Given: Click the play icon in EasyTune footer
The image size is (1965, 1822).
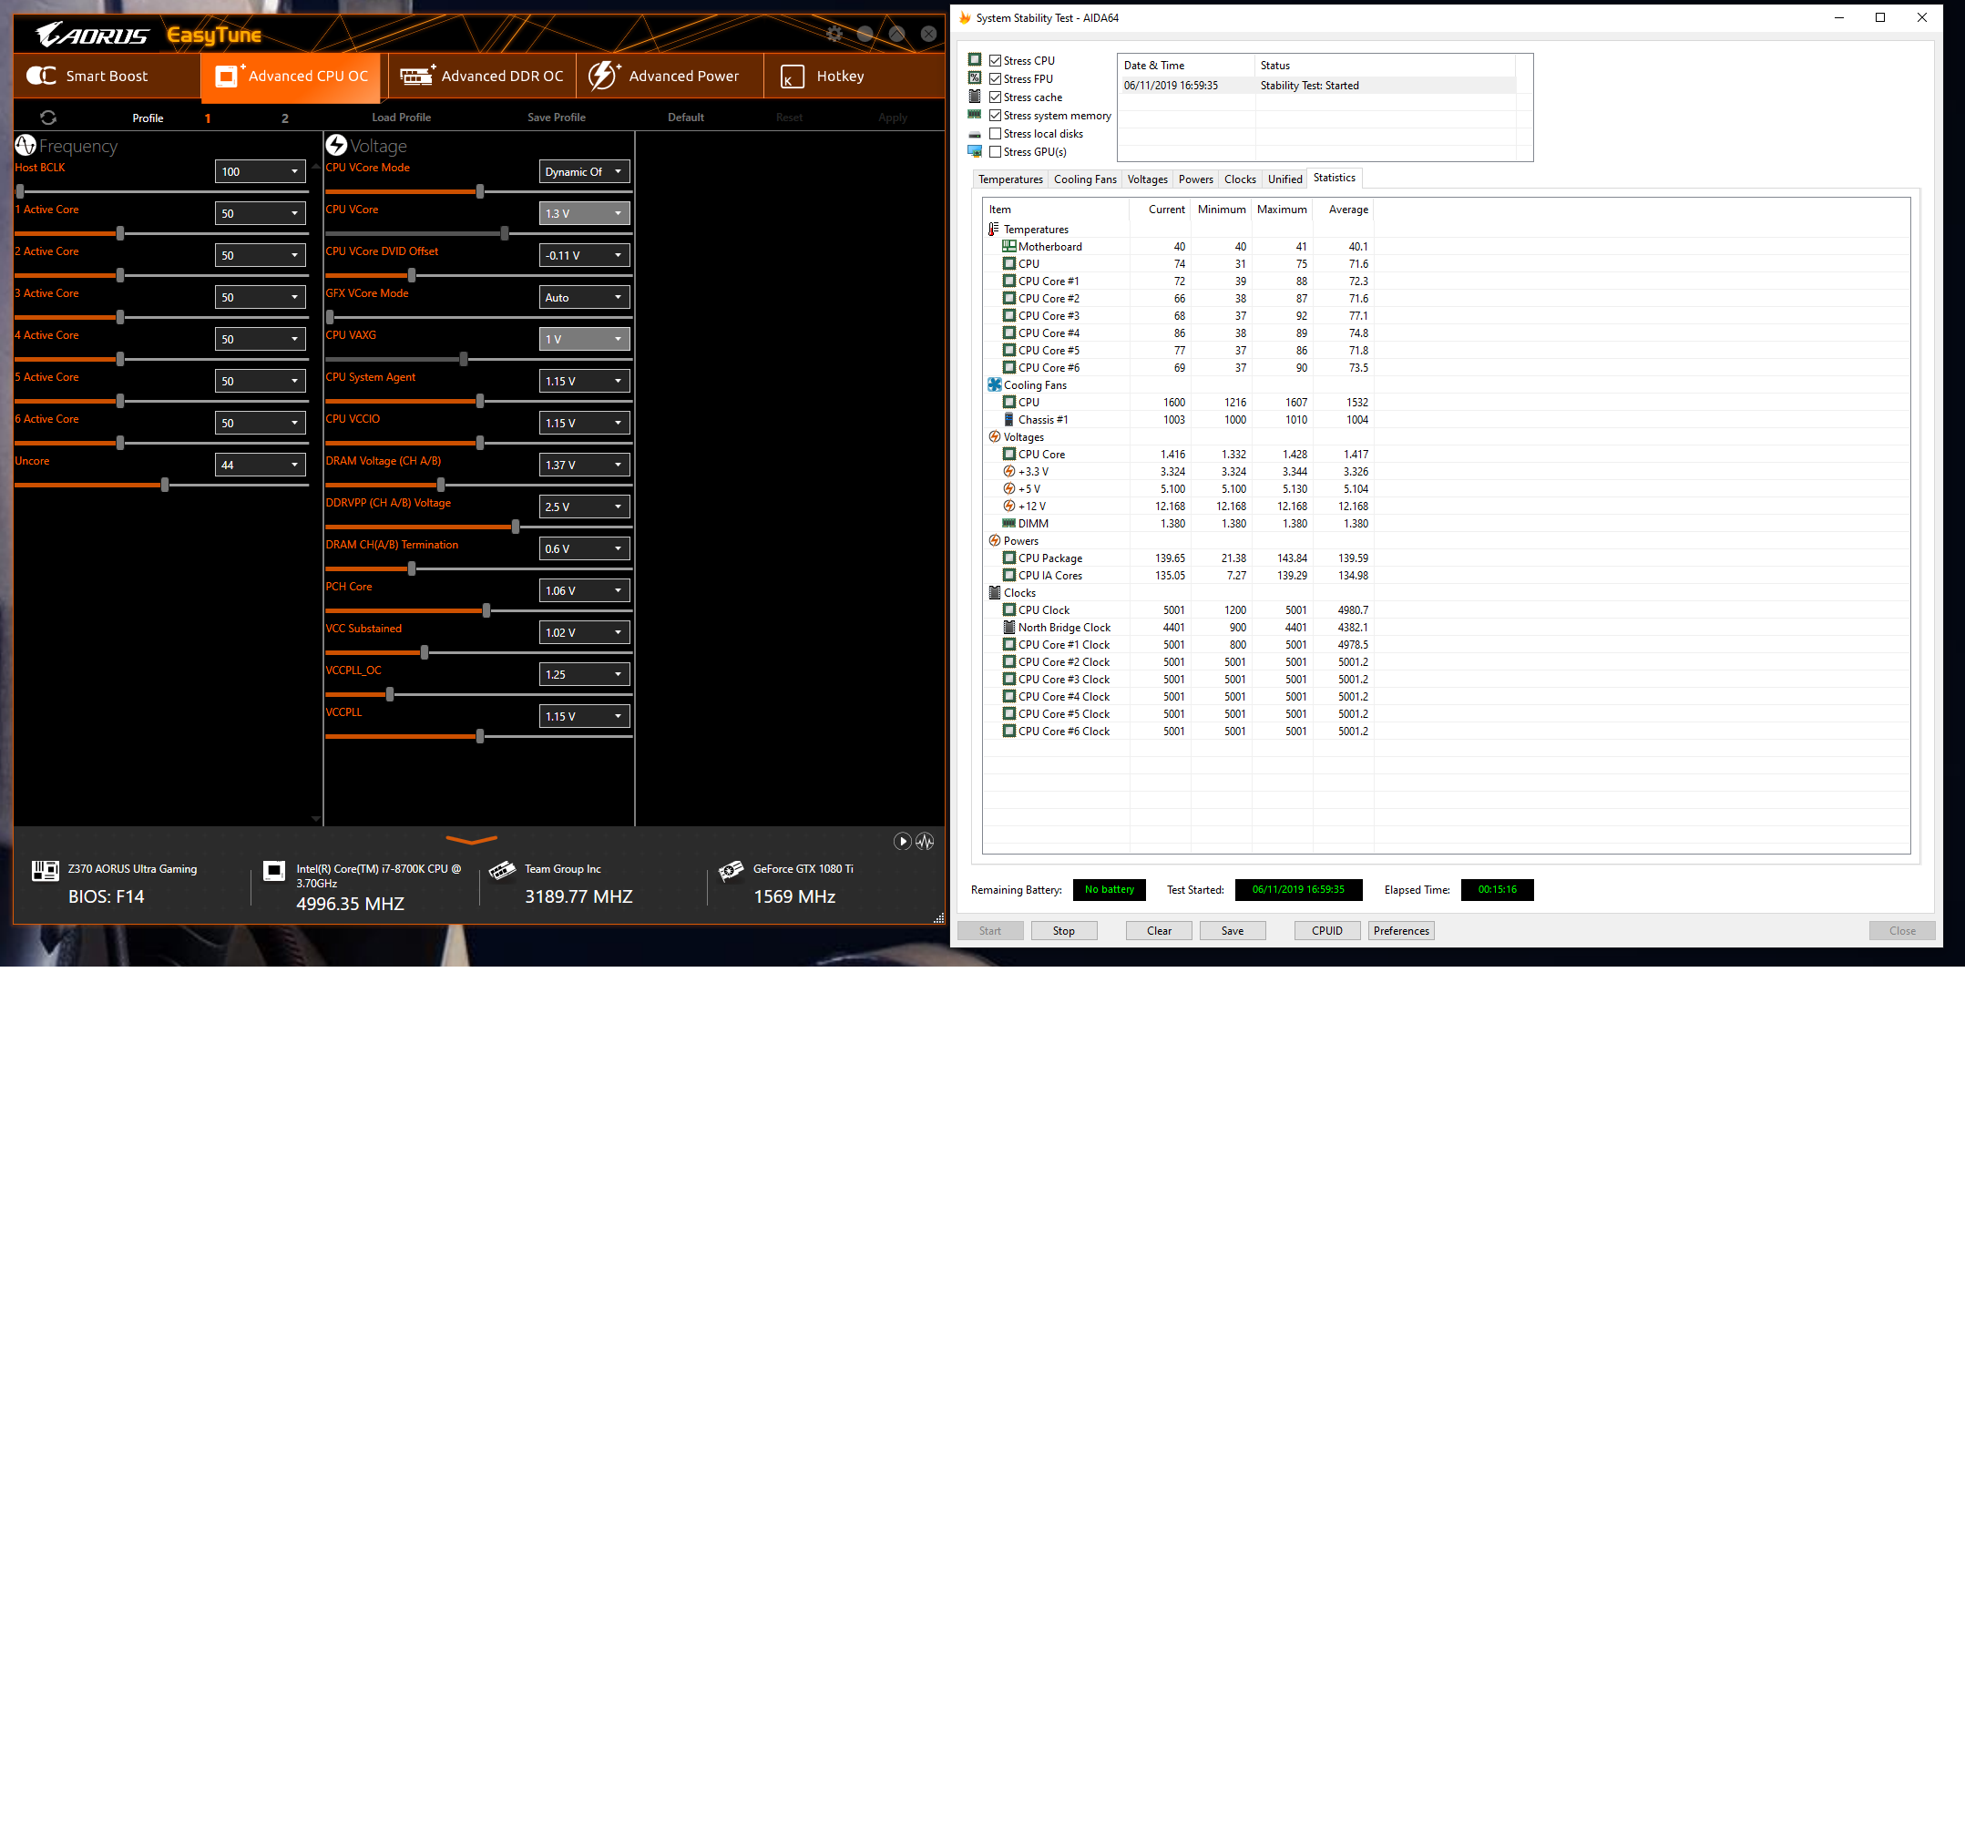Looking at the screenshot, I should pyautogui.click(x=902, y=841).
